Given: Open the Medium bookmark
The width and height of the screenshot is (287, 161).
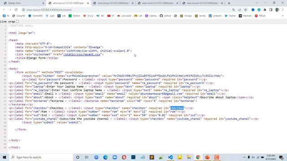Looking at the screenshot, I should [245, 16].
